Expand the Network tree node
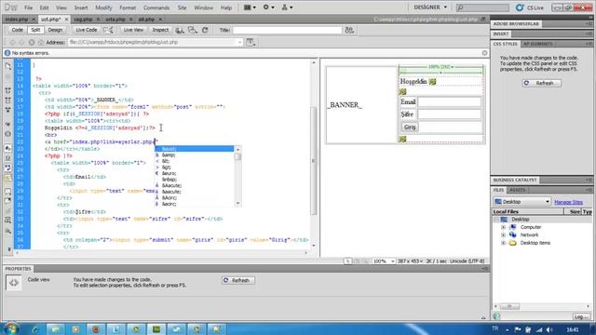Image resolution: width=596 pixels, height=335 pixels. coord(503,235)
